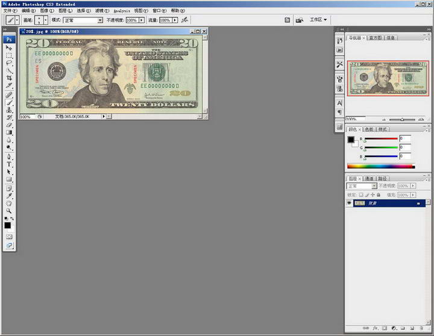This screenshot has width=434, height=336.
Task: Click the Navigator zoom slider
Action: (403, 119)
